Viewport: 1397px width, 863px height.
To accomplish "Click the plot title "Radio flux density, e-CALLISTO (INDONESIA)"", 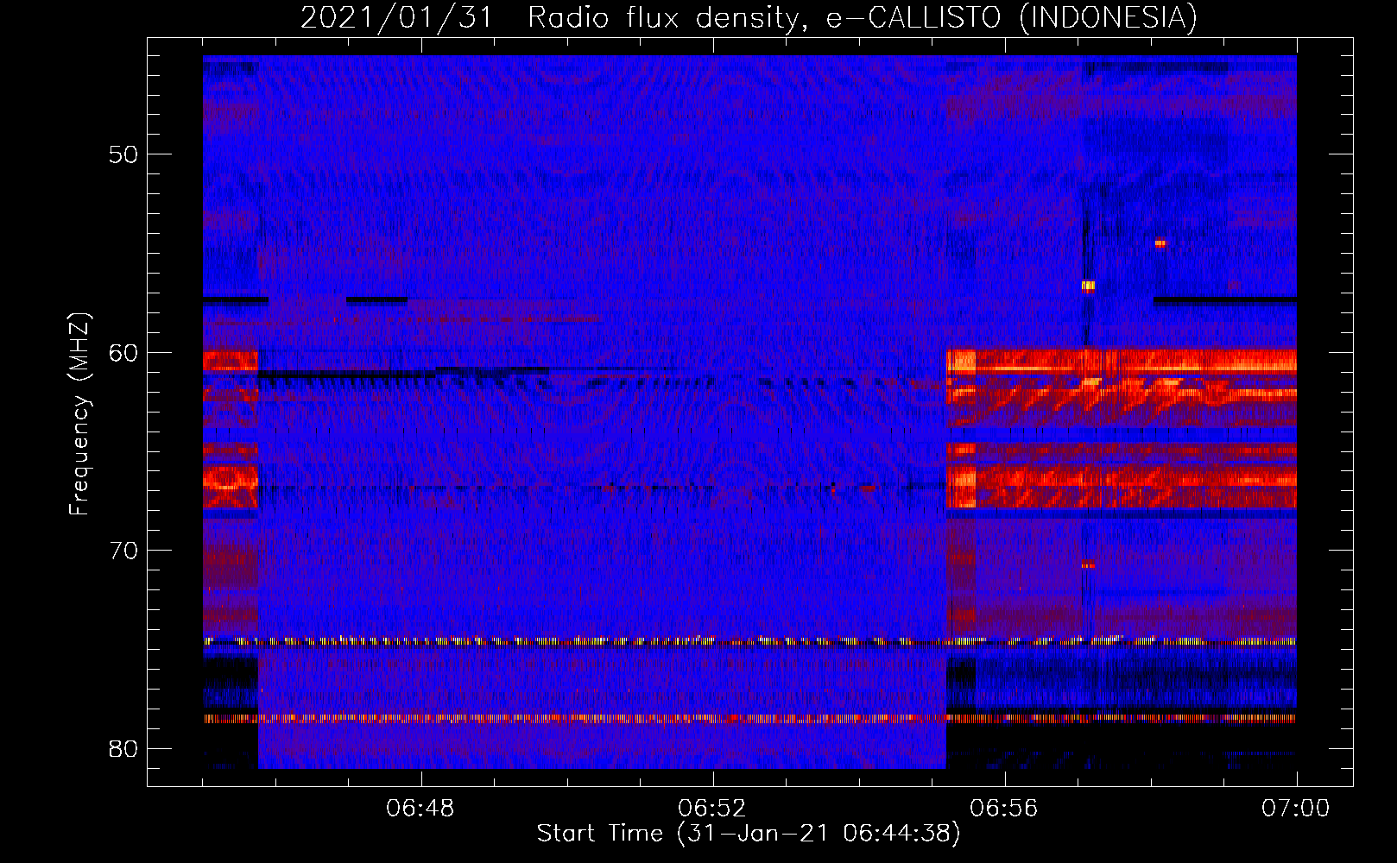I will [863, 17].
